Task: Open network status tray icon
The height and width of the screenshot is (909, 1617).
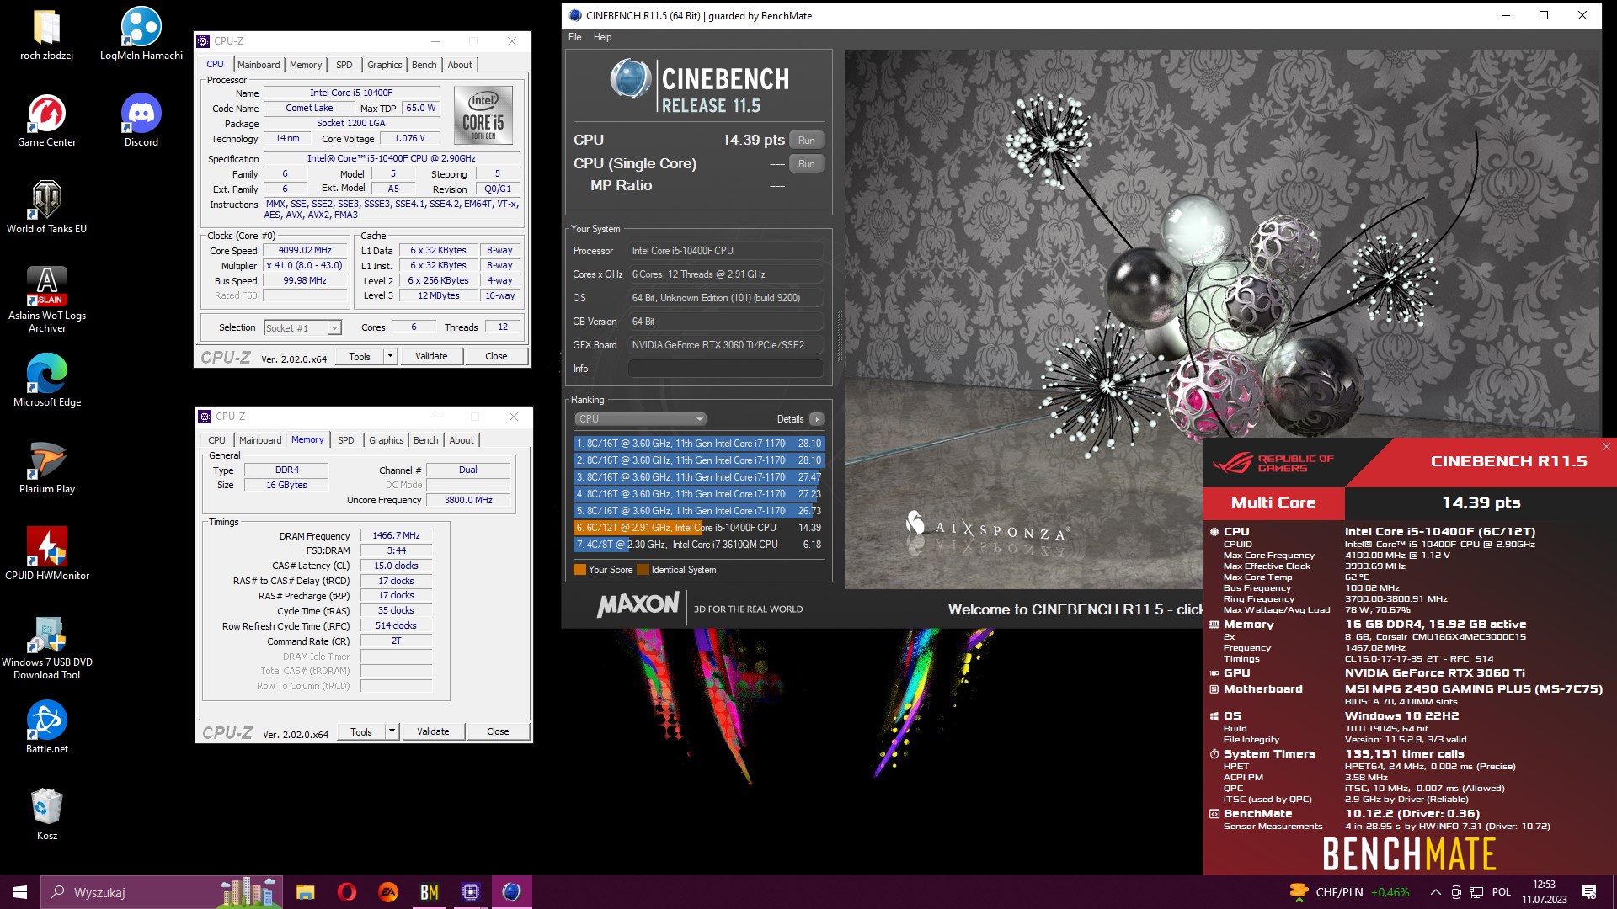Action: point(1476,892)
